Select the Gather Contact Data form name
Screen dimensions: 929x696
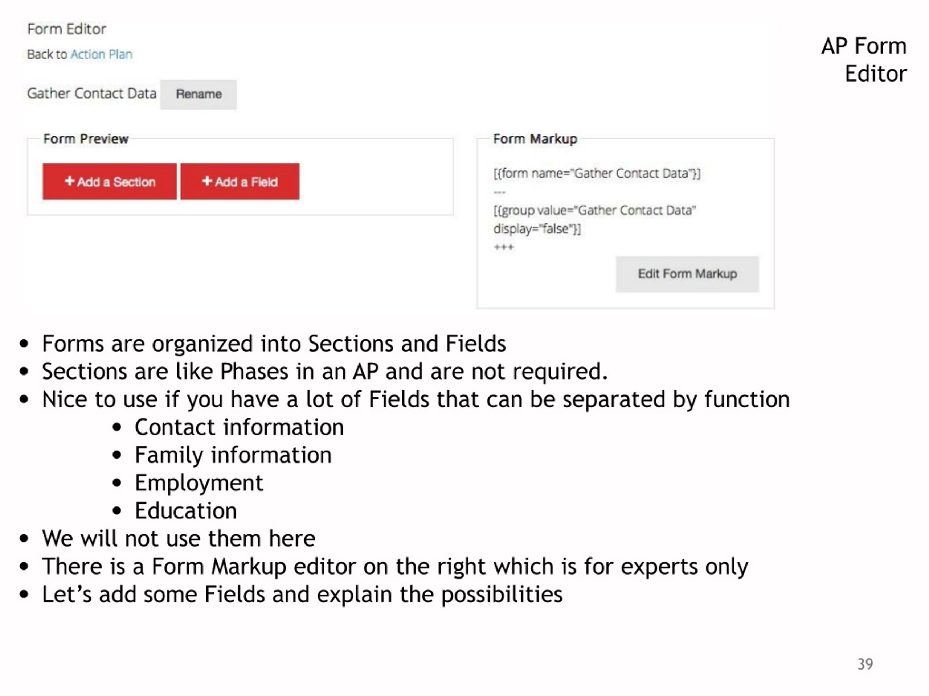pyautogui.click(x=92, y=93)
